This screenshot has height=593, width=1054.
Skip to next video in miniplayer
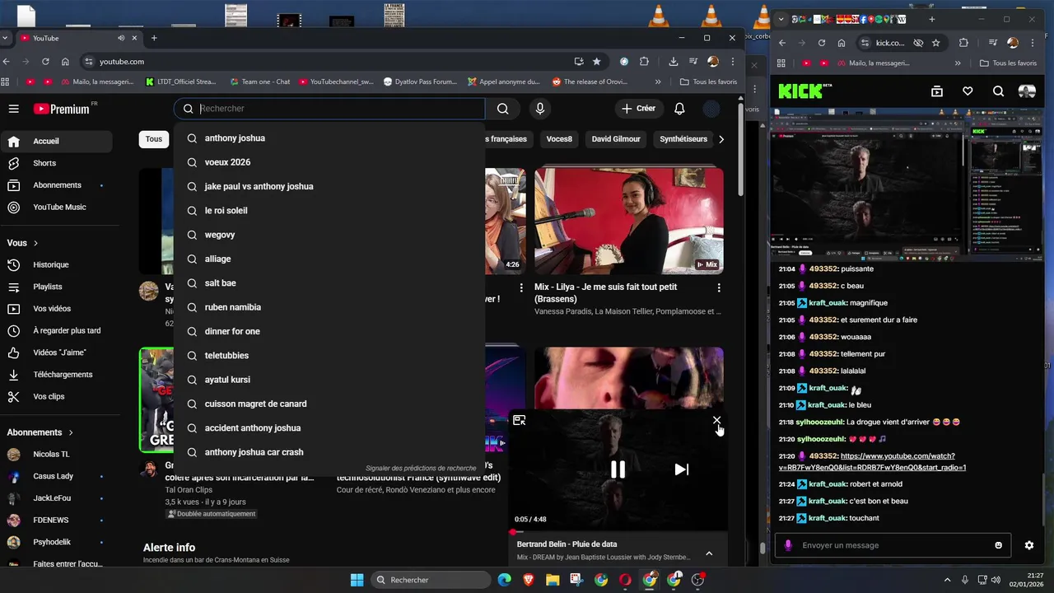(x=681, y=469)
